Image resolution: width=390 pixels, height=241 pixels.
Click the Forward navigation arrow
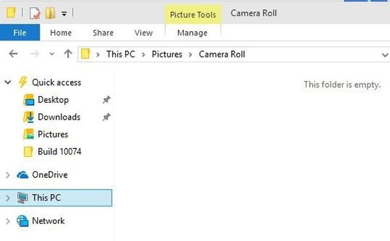tap(35, 54)
